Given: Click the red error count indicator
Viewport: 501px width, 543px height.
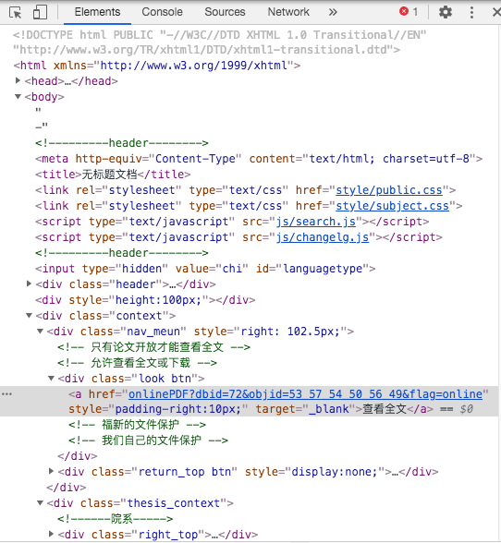Looking at the screenshot, I should pyautogui.click(x=409, y=12).
